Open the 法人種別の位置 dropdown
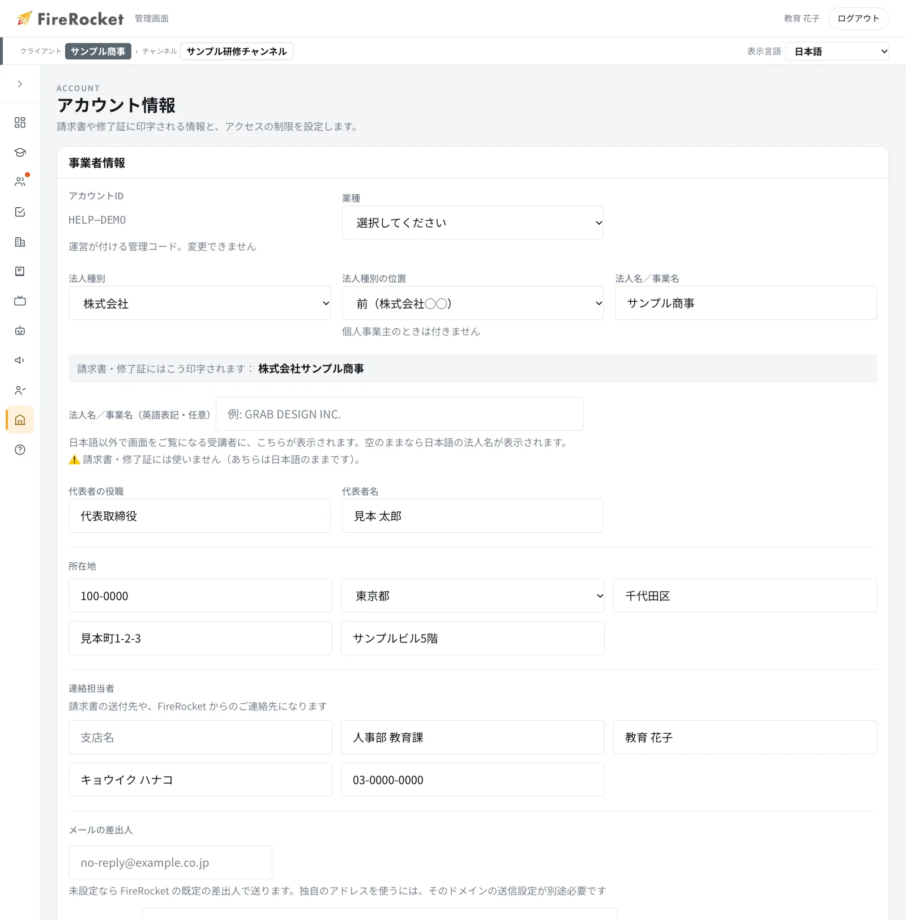906x920 pixels. [473, 303]
